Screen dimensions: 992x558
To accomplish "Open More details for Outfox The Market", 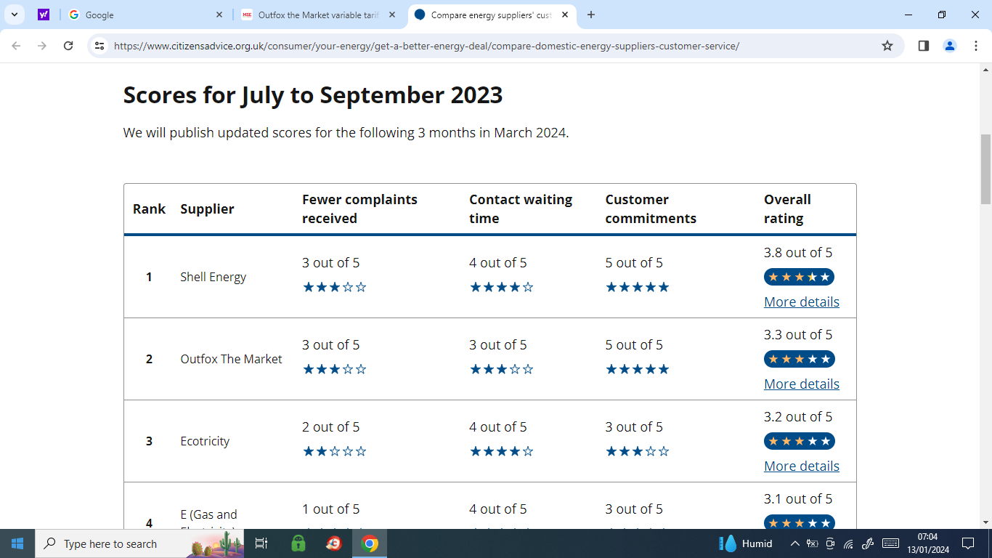I will pos(802,384).
